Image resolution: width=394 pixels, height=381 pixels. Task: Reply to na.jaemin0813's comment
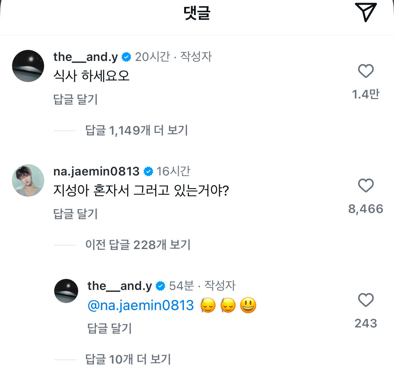76,214
